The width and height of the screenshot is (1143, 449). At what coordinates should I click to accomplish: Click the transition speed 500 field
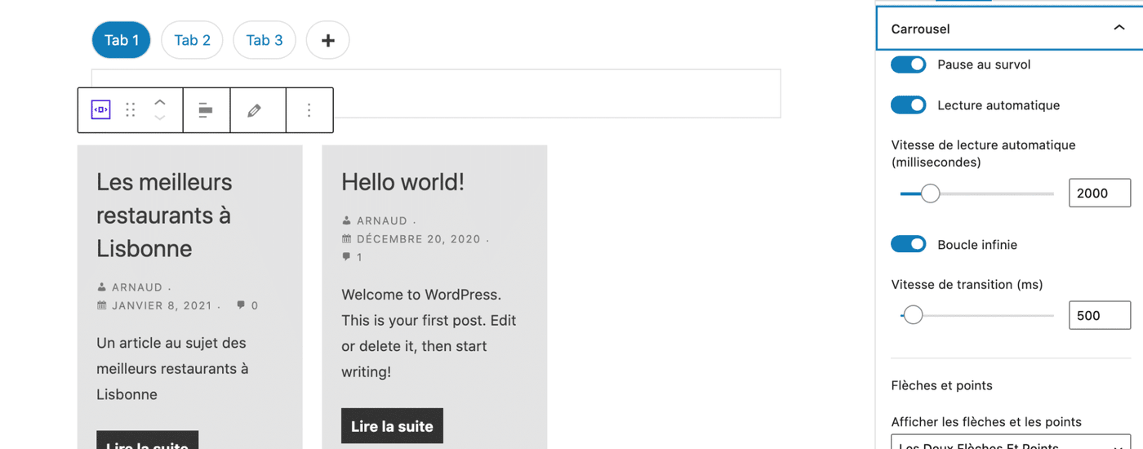click(1099, 315)
